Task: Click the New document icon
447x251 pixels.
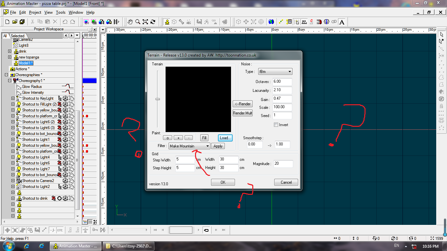Action: (7, 22)
